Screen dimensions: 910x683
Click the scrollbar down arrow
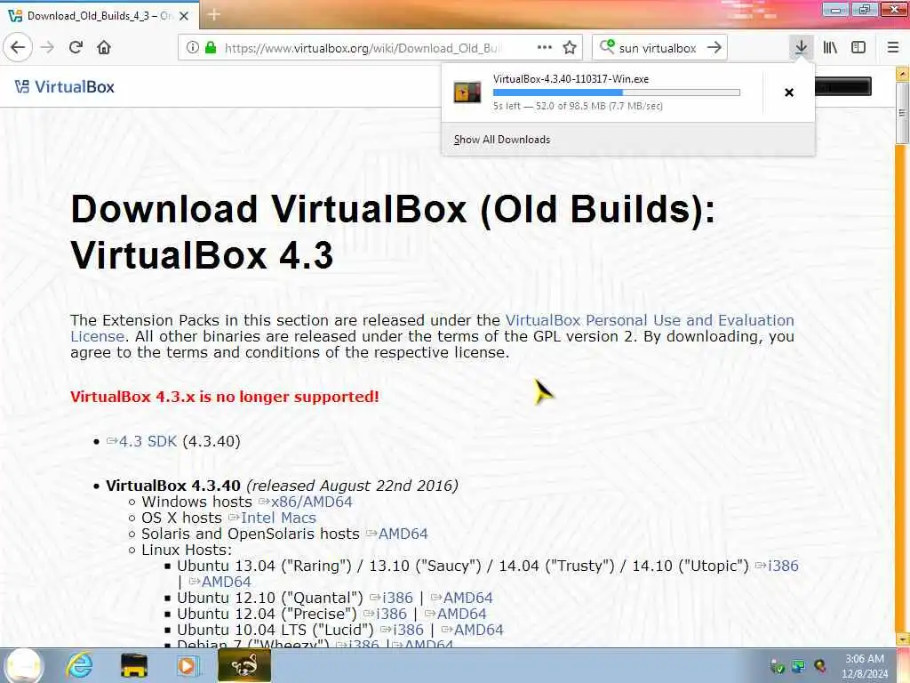[903, 639]
